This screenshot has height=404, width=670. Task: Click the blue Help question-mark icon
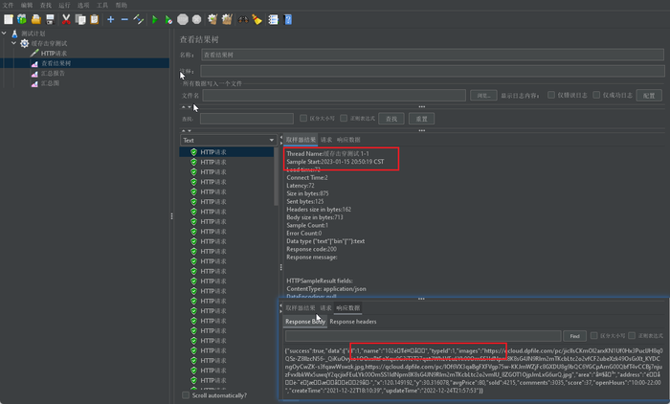tap(288, 20)
